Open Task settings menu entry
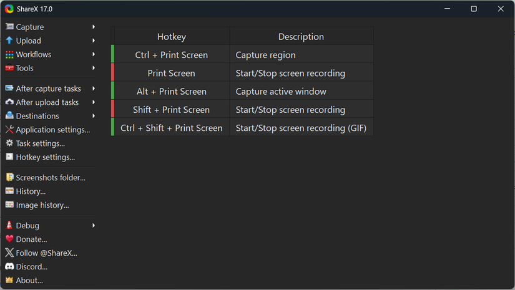 pos(40,143)
